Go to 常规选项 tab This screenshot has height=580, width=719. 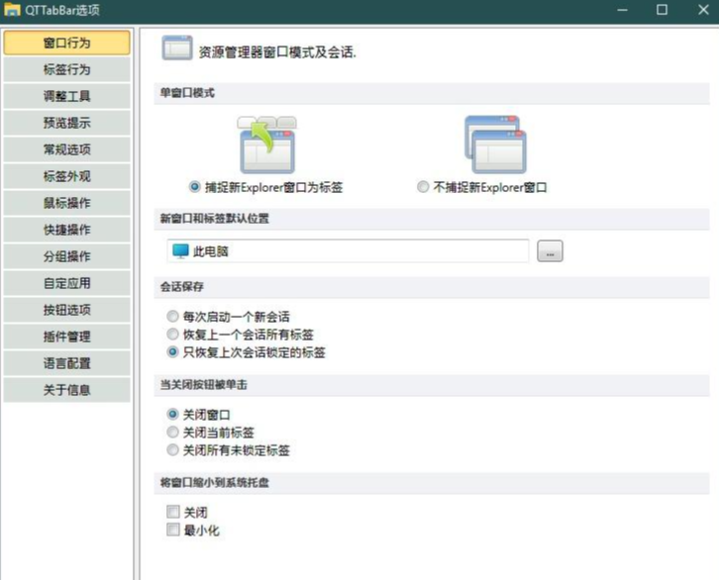pos(66,149)
